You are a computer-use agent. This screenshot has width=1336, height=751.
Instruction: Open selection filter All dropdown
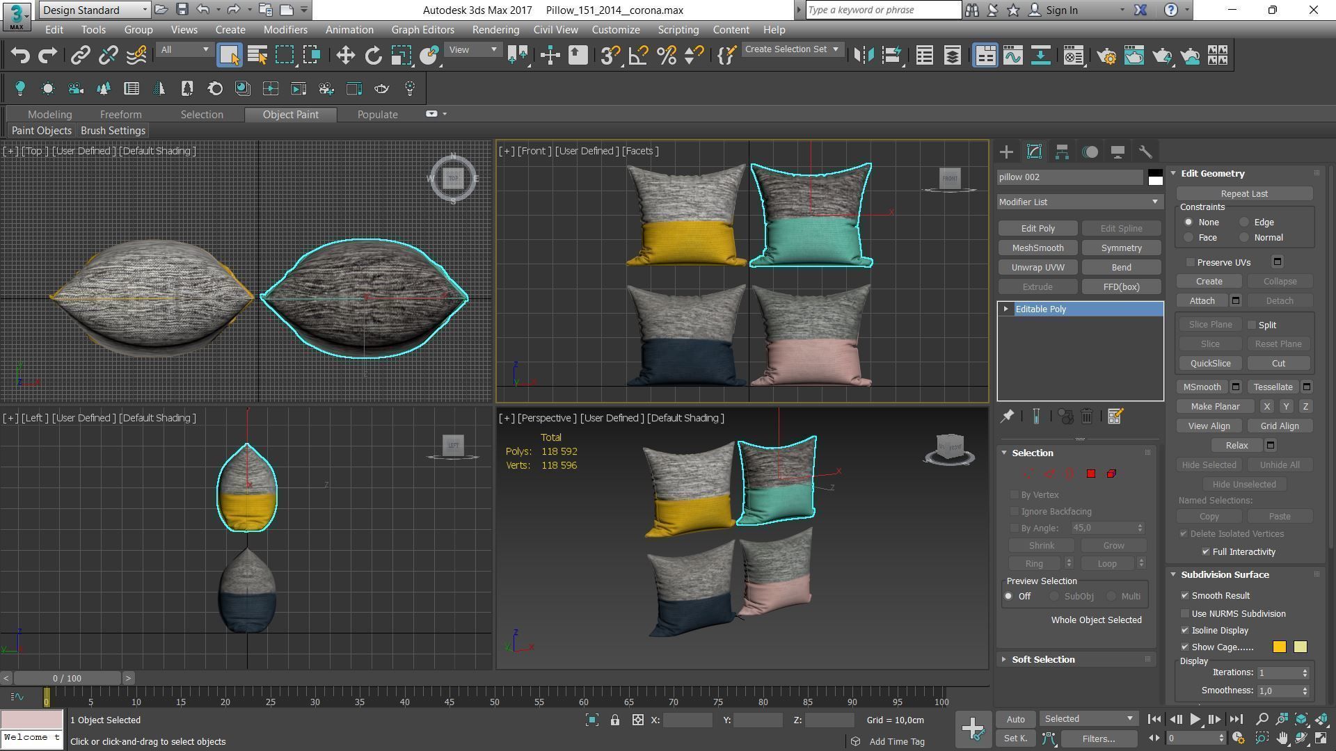tap(184, 49)
